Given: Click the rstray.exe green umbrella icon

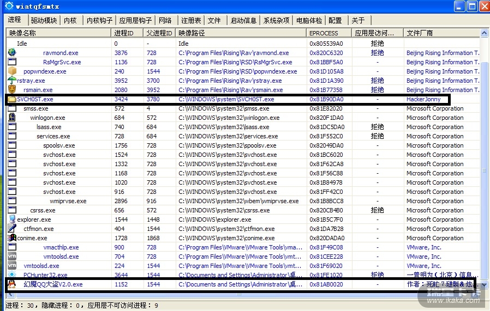Looking at the screenshot, I should pyautogui.click(x=12, y=80).
